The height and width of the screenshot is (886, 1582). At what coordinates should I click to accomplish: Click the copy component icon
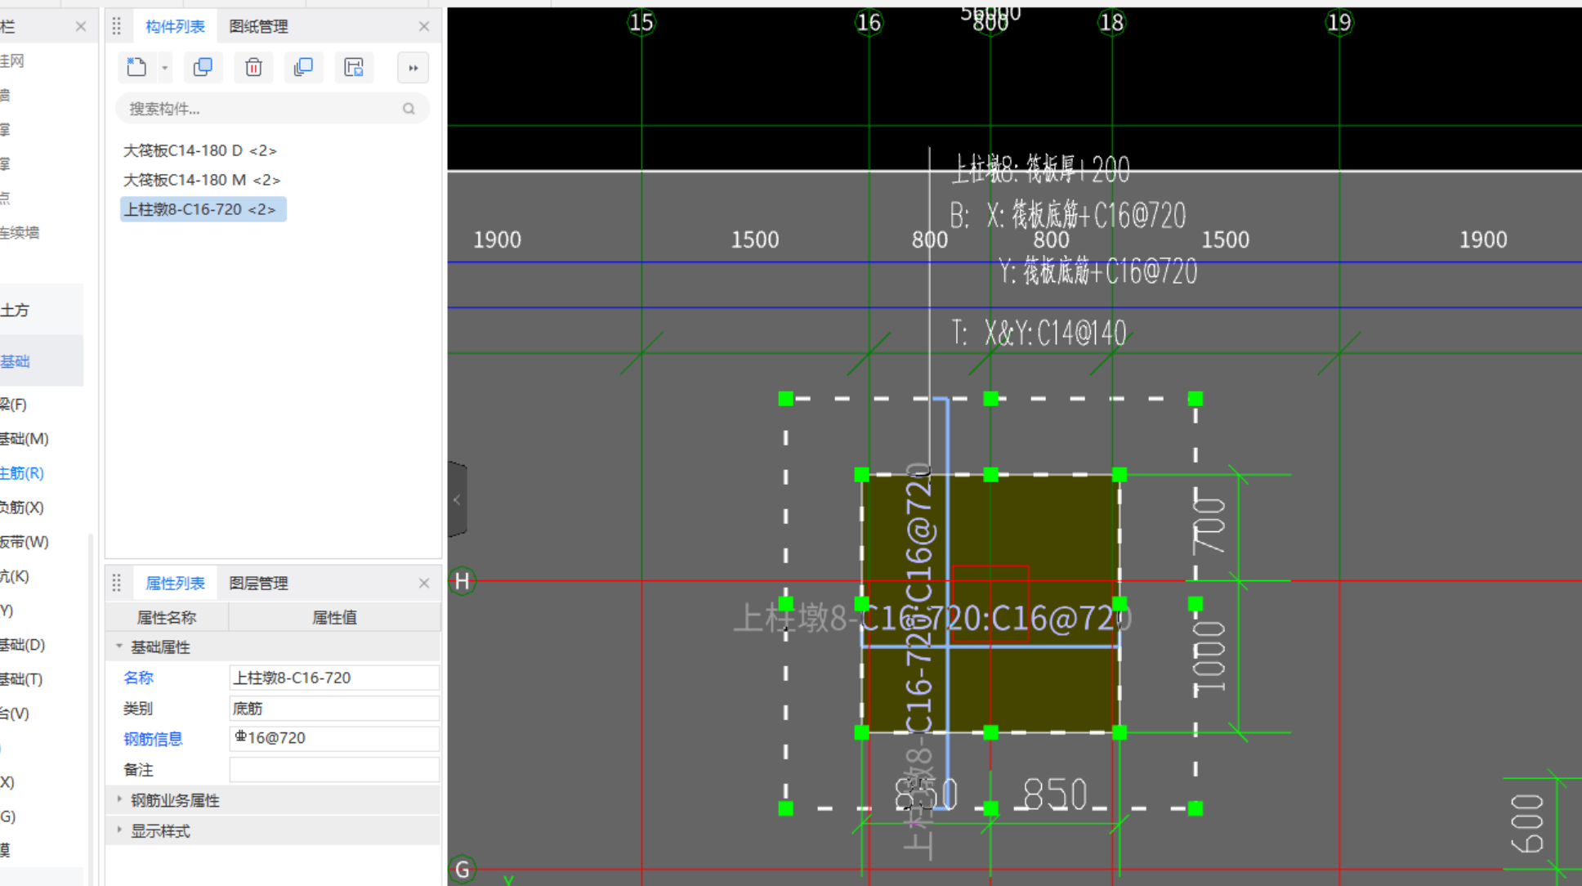[203, 67]
